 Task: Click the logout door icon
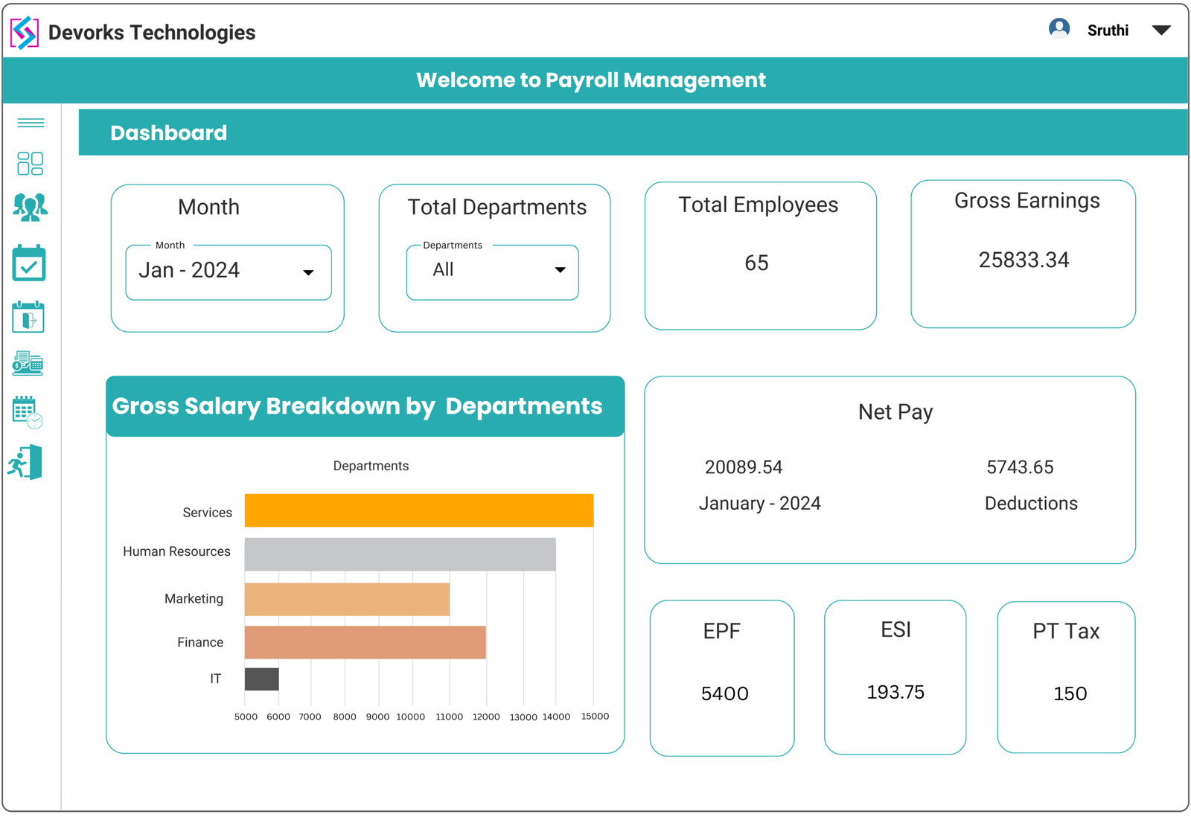(27, 463)
